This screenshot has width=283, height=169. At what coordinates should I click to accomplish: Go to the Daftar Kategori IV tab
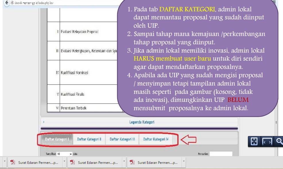156,139
